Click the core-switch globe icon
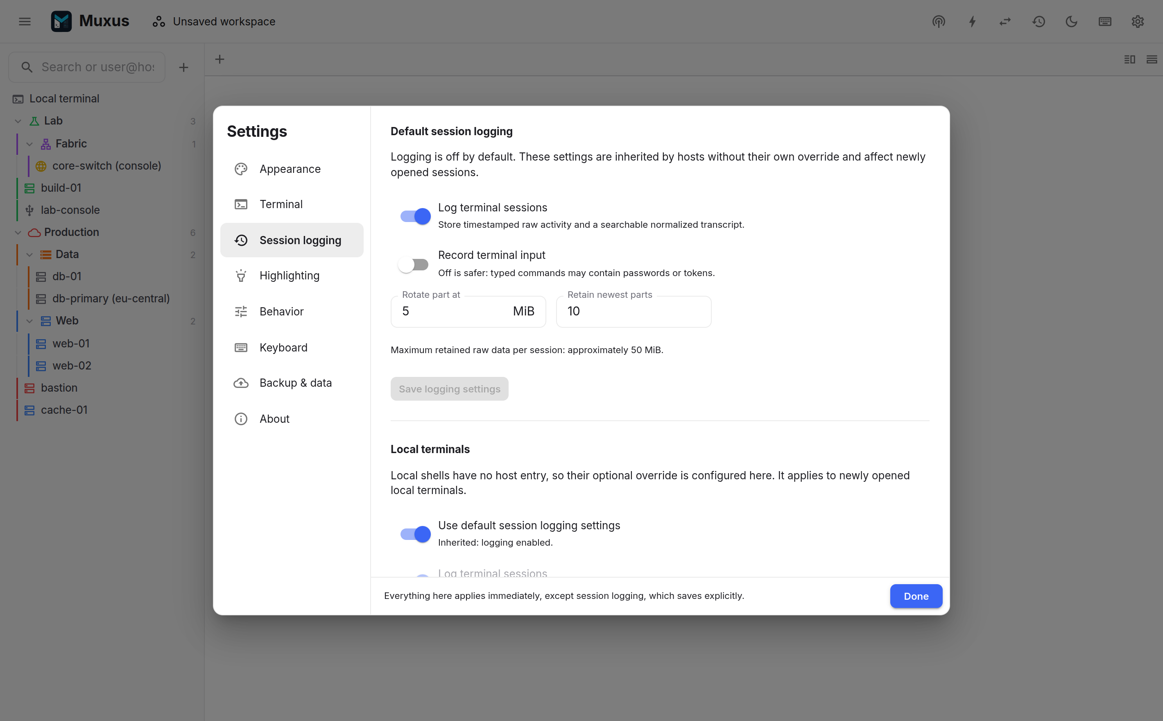Screen dimensions: 1163x721 (41, 166)
